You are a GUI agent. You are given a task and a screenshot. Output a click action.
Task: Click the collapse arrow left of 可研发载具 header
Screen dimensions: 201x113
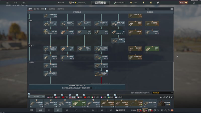click(29, 12)
